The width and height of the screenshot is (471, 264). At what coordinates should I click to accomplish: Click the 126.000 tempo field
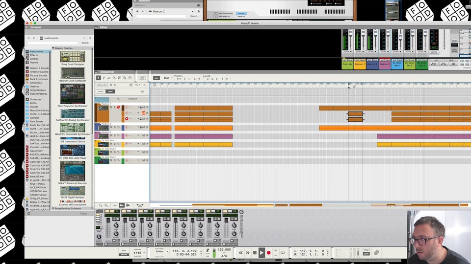point(224,250)
